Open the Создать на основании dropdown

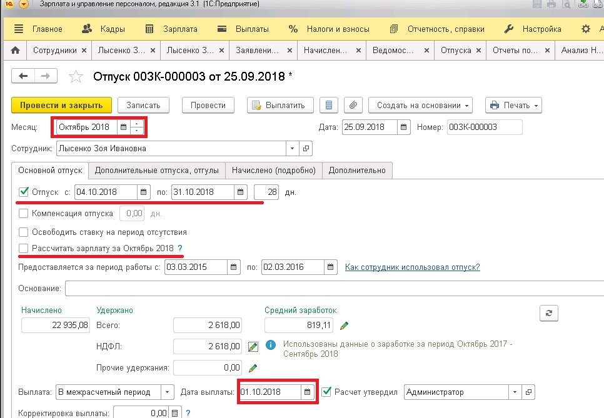click(420, 105)
